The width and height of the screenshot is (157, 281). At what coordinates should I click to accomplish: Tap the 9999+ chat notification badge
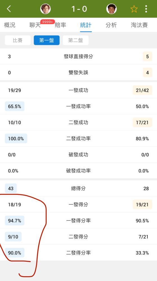[x=48, y=22]
